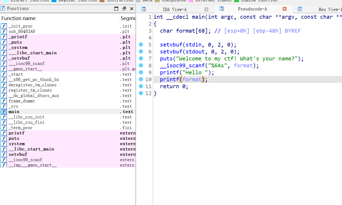Click the "Hello " string literal
The height and width of the screenshot is (205, 342).
pos(195,73)
